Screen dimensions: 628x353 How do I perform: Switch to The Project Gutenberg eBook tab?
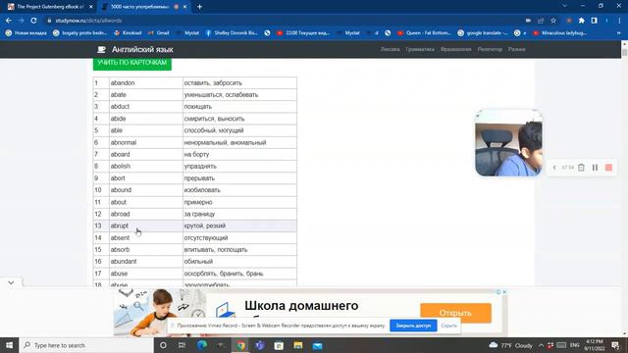tap(50, 7)
